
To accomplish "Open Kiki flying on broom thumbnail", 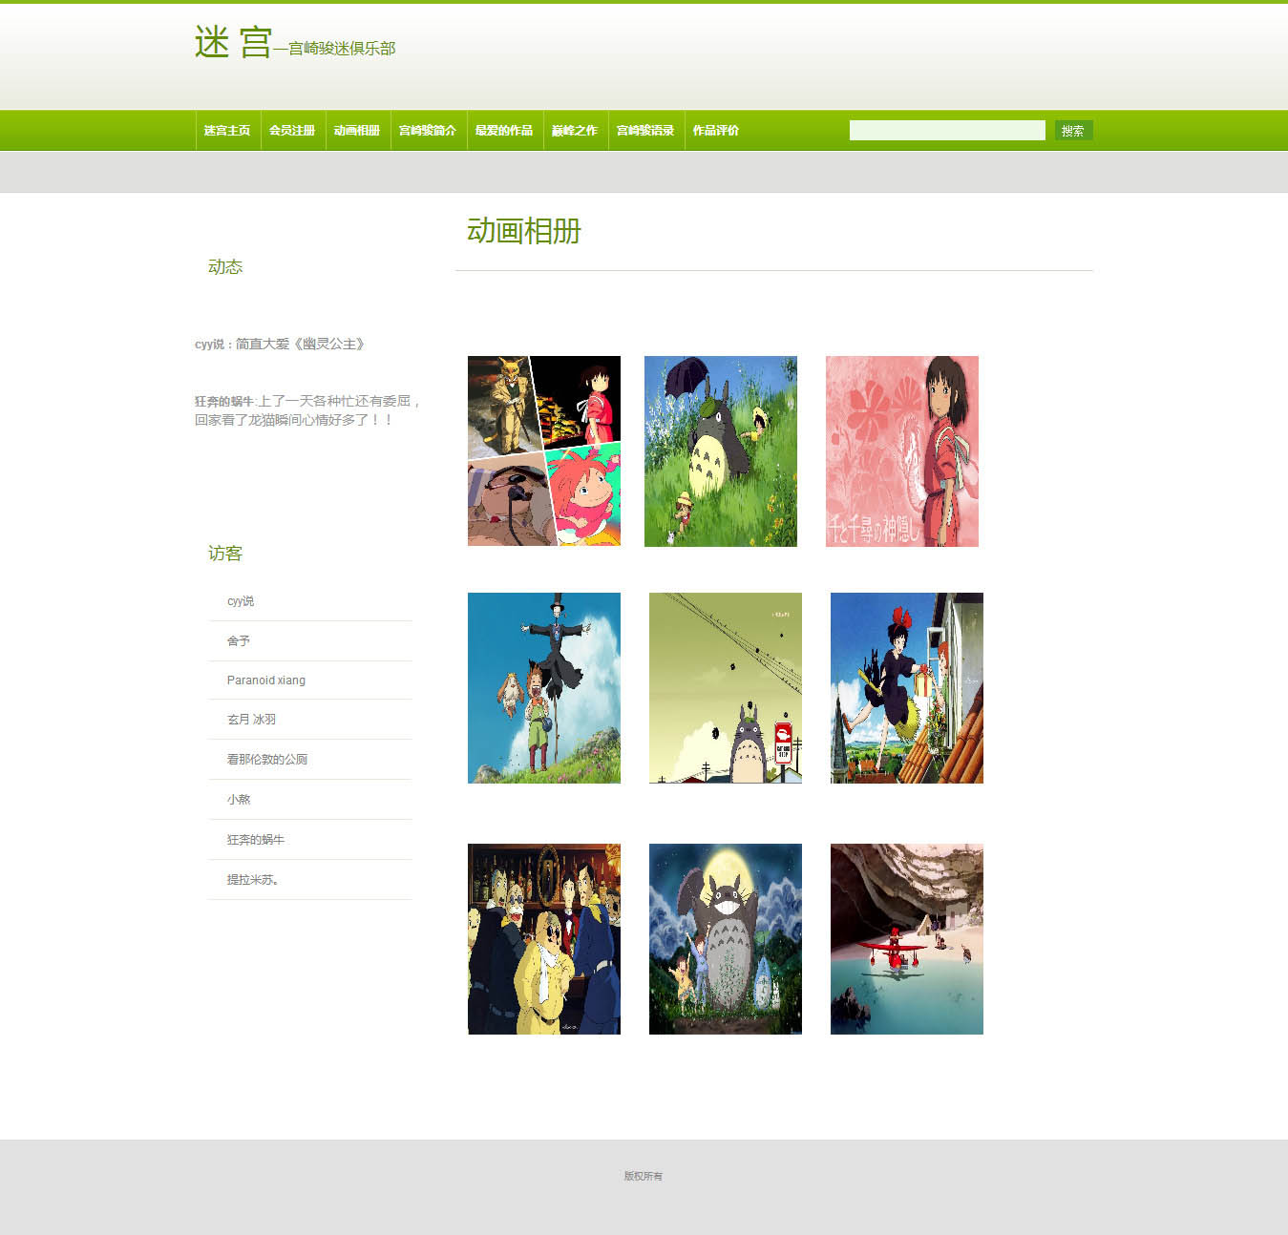I will pos(907,688).
